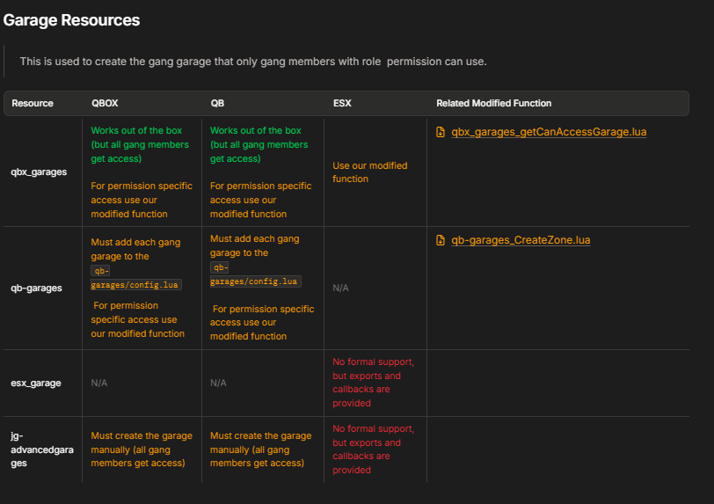
Task: Click file icon beside qbx_garages_getCanAccessGarage.lua
Action: 441,132
